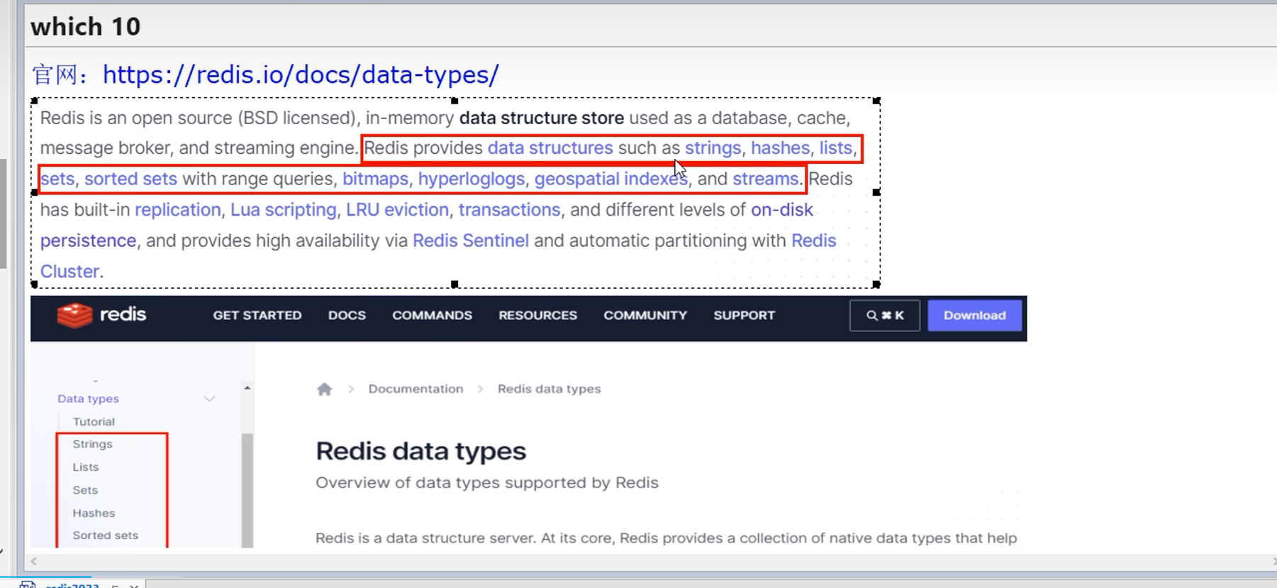
Task: Click the 'Redis data types' page heading
Action: 421,451
